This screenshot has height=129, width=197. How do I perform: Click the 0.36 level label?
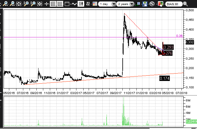coord(179,36)
